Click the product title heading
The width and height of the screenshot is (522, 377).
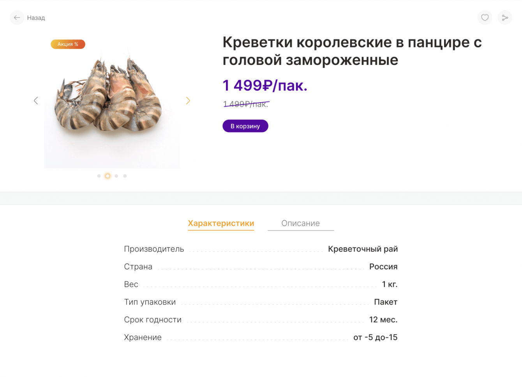point(352,51)
